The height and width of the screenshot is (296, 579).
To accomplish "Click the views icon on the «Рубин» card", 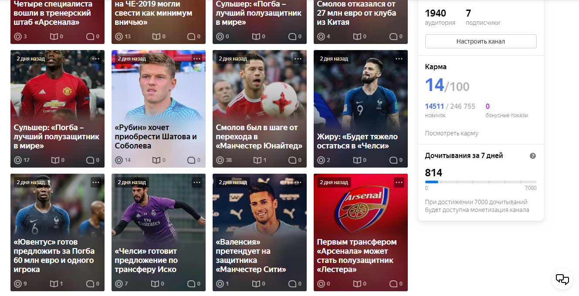I will click(119, 160).
